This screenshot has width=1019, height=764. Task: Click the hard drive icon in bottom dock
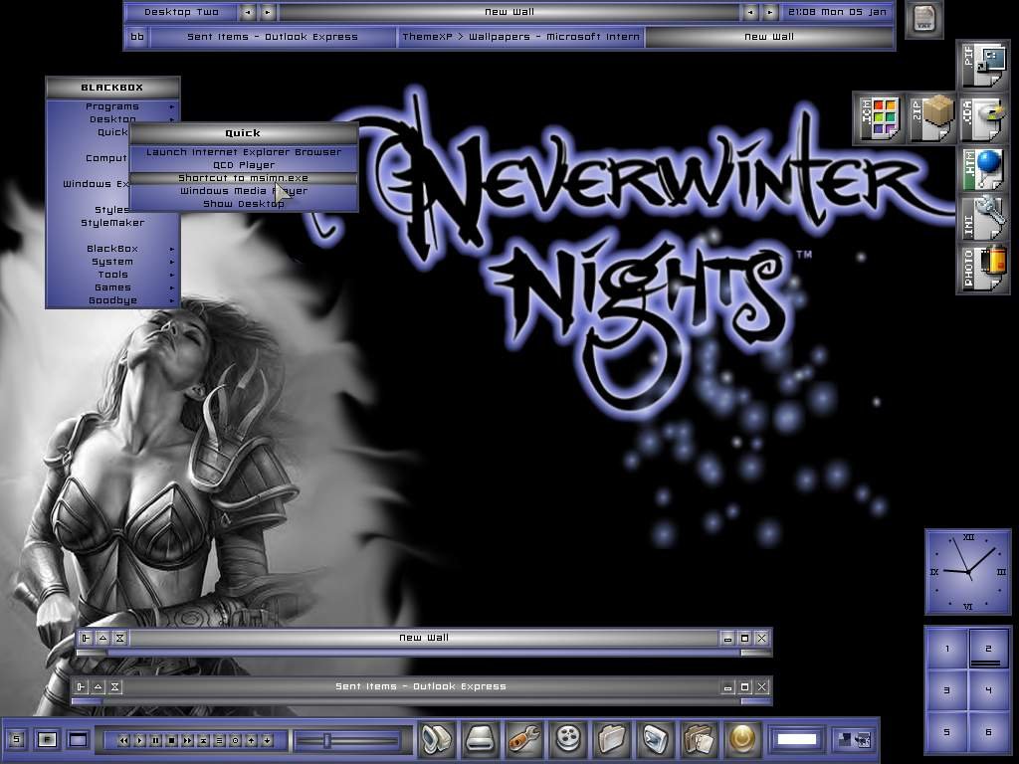(481, 739)
